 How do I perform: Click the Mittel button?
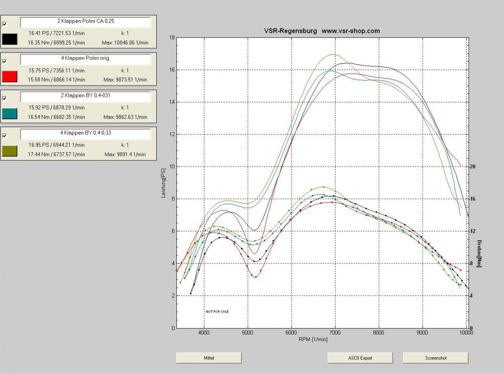pos(209,358)
